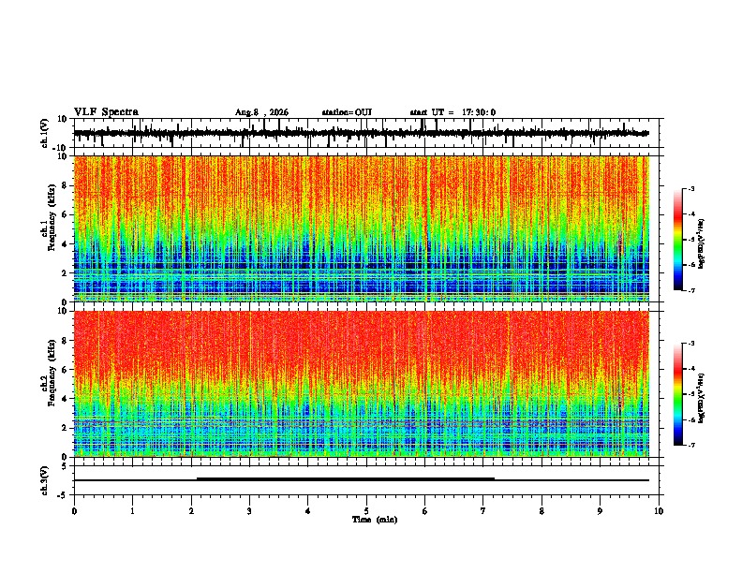Click the '10' tick on time axis
This screenshot has width=742, height=573.
point(659,511)
